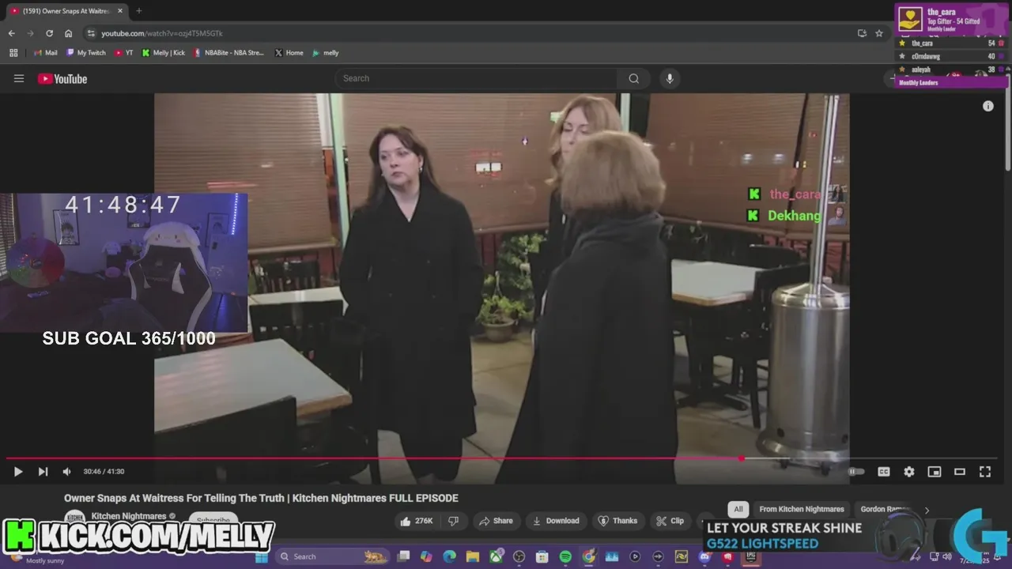Viewport: 1012px width, 569px height.
Task: Enable theater mode
Action: coord(960,472)
